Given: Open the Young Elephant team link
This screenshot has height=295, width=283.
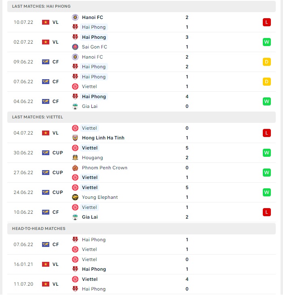Looking at the screenshot, I should point(100,197).
